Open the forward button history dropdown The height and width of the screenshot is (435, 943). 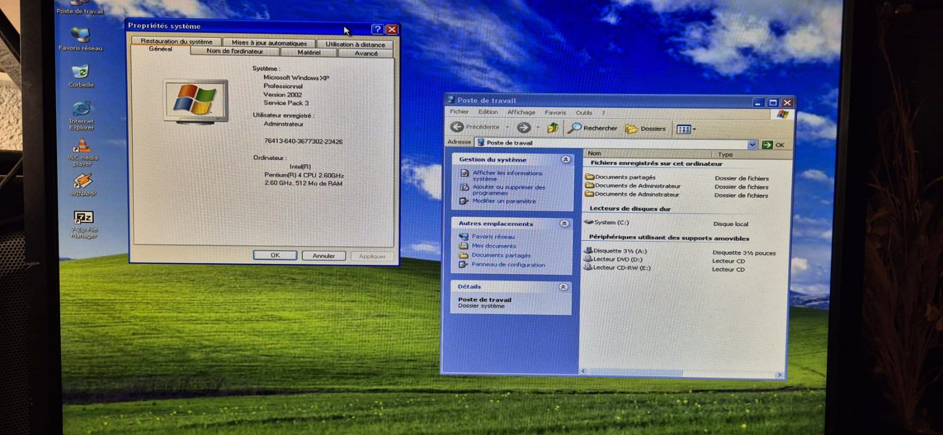tap(538, 128)
